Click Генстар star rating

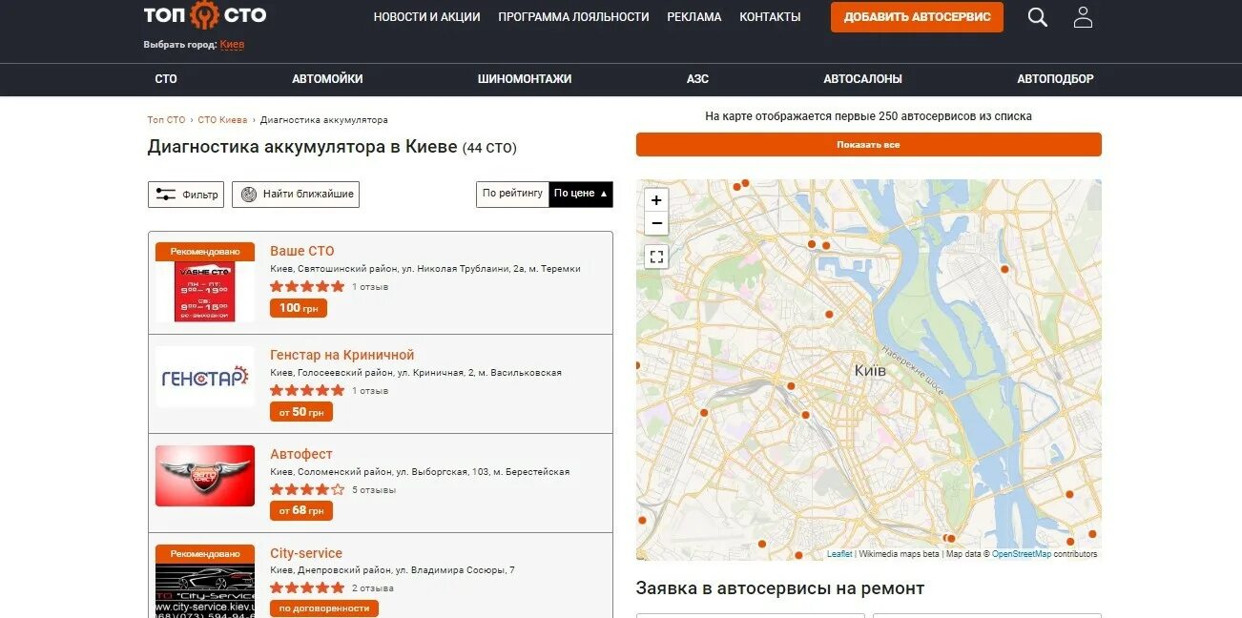coord(307,390)
